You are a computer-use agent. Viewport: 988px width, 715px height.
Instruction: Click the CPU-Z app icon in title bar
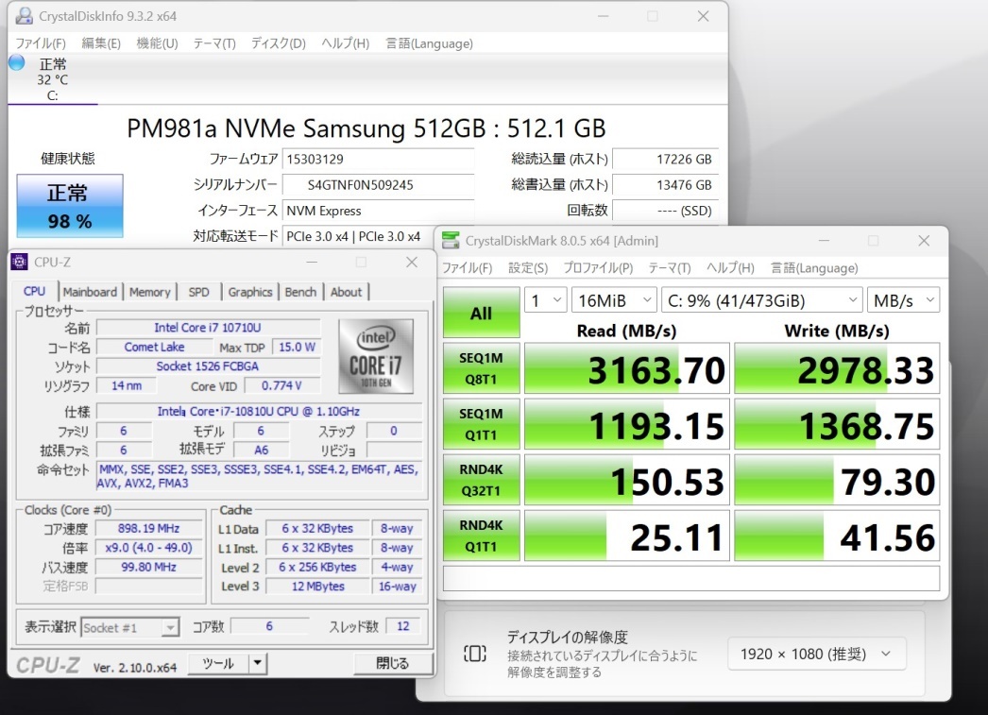pyautogui.click(x=20, y=262)
